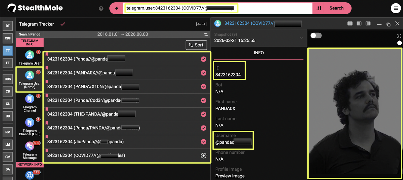Select the 8423162304 (PANDA0X// result text
This screenshot has width=403, height=180.
coord(81,73)
